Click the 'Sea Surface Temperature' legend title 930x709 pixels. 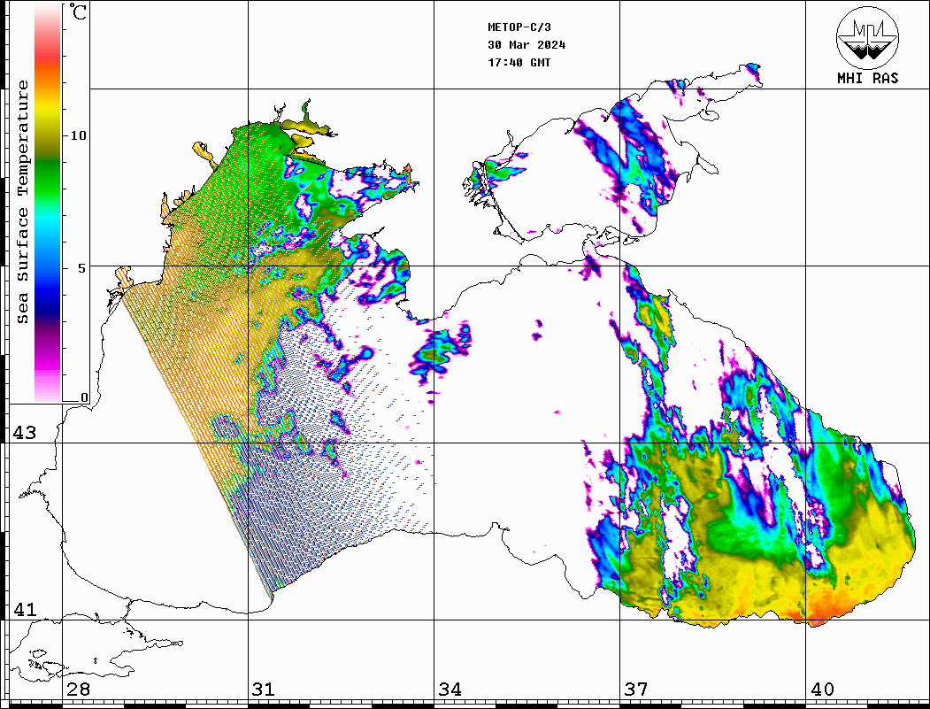coord(22,202)
